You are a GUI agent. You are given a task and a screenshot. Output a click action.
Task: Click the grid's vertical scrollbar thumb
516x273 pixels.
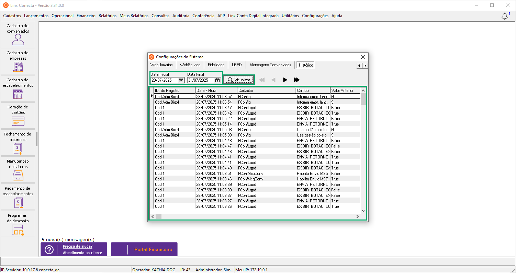point(363,99)
